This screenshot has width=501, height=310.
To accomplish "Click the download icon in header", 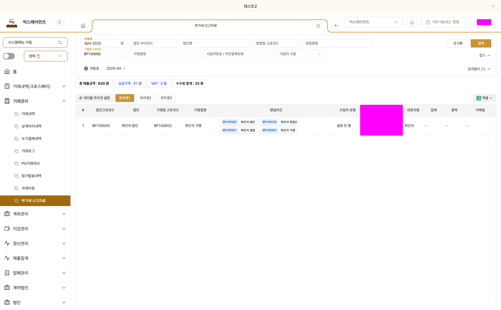I will pos(412,22).
